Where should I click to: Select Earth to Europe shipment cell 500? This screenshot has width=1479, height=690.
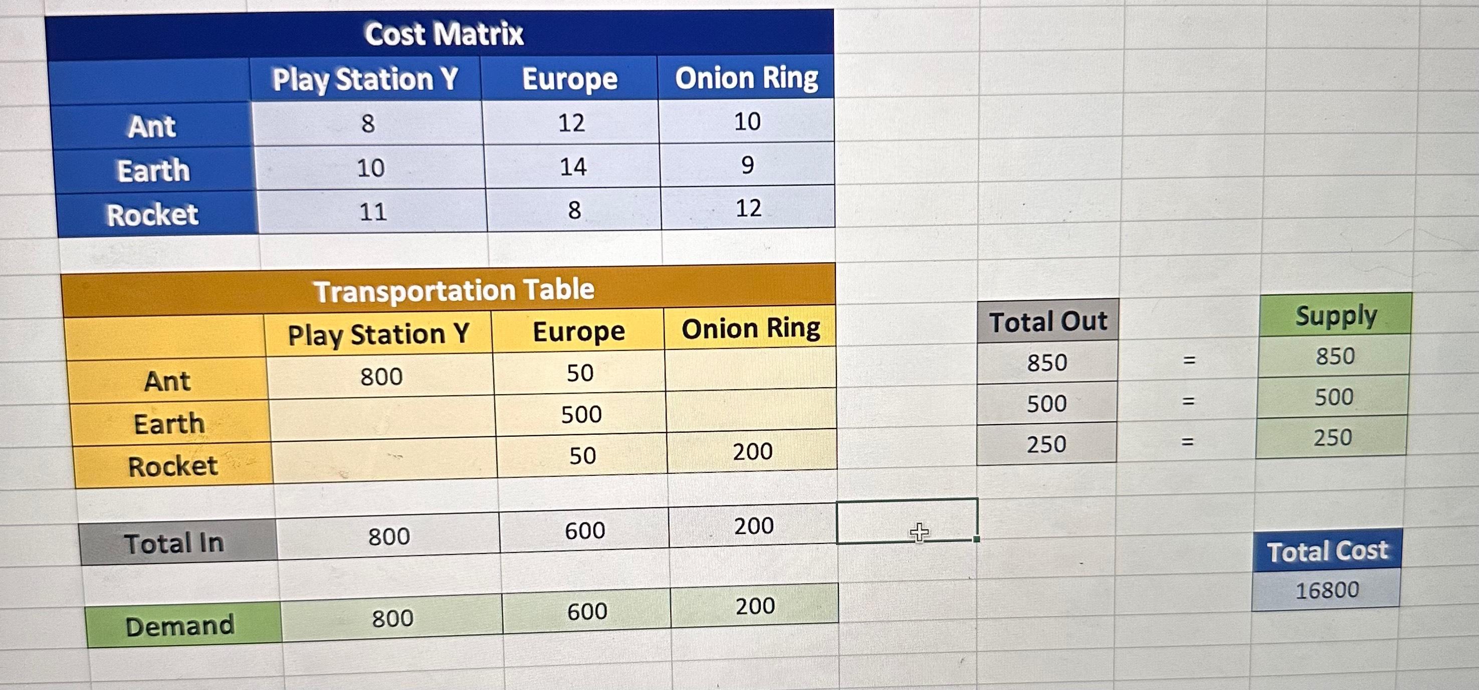pyautogui.click(x=581, y=414)
